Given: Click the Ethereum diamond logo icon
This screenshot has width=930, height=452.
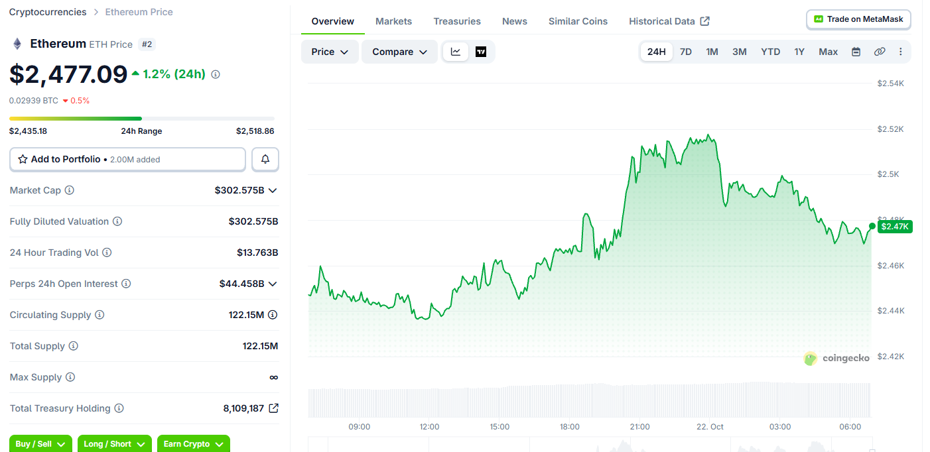Looking at the screenshot, I should (17, 44).
